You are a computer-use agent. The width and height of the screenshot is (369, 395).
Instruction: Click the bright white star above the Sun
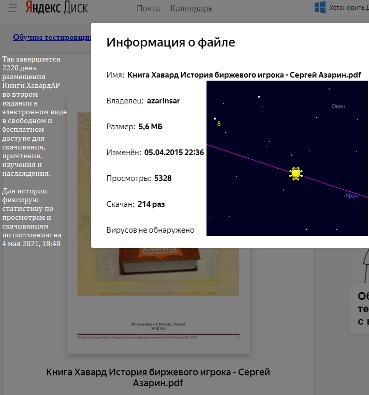point(259,97)
